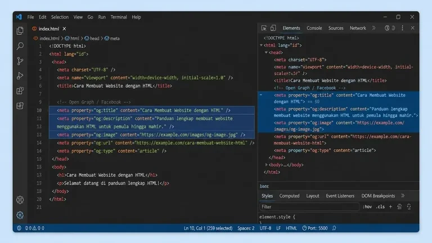Collapse the html node in Elements tree
Image resolution: width=432 pixels, height=243 pixels.
coord(261,45)
